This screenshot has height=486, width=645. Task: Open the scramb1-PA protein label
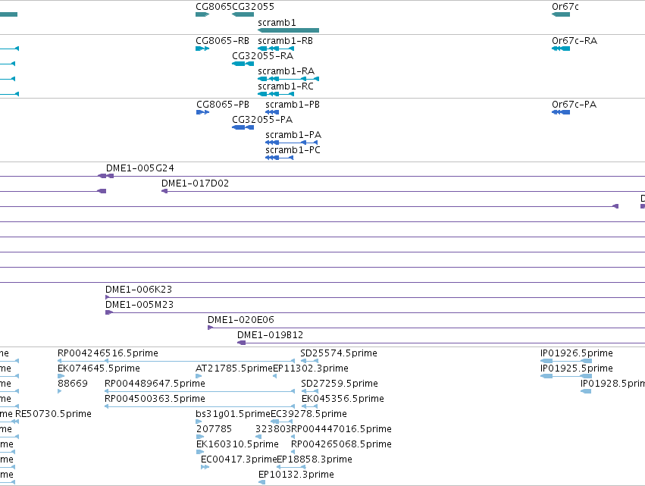[293, 134]
